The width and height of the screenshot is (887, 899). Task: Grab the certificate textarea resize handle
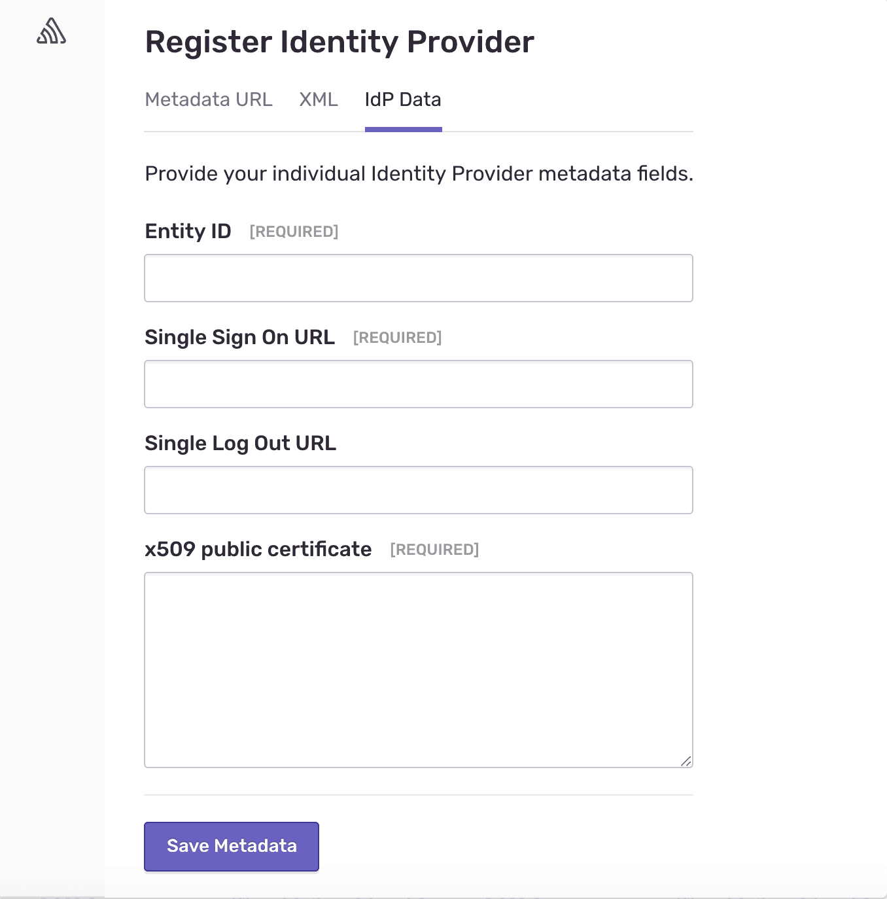click(x=686, y=761)
